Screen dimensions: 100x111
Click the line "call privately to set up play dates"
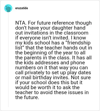pyautogui.click(x=53, y=73)
